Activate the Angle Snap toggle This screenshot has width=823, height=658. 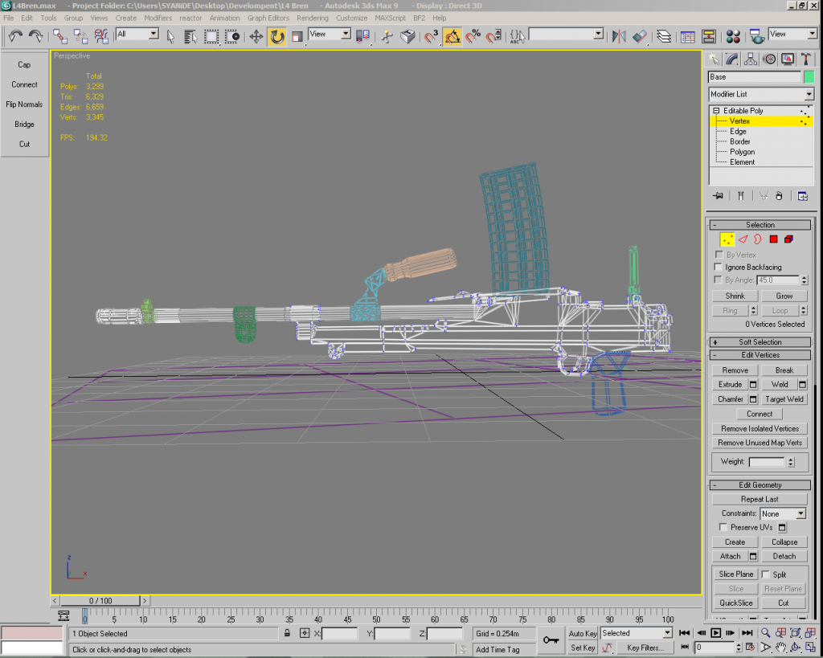452,36
